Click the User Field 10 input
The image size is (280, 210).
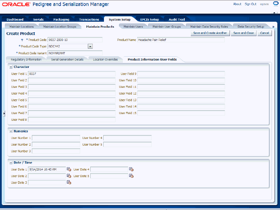181,80
